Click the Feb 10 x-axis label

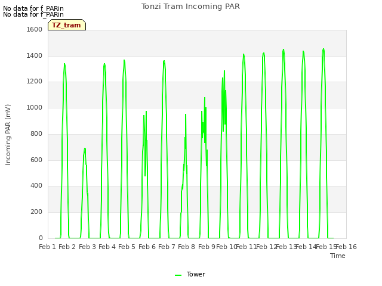click(x=226, y=247)
